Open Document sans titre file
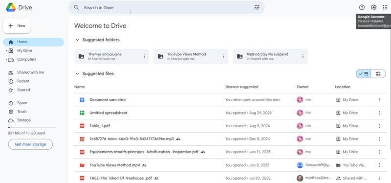The width and height of the screenshot is (391, 183). click(x=108, y=100)
